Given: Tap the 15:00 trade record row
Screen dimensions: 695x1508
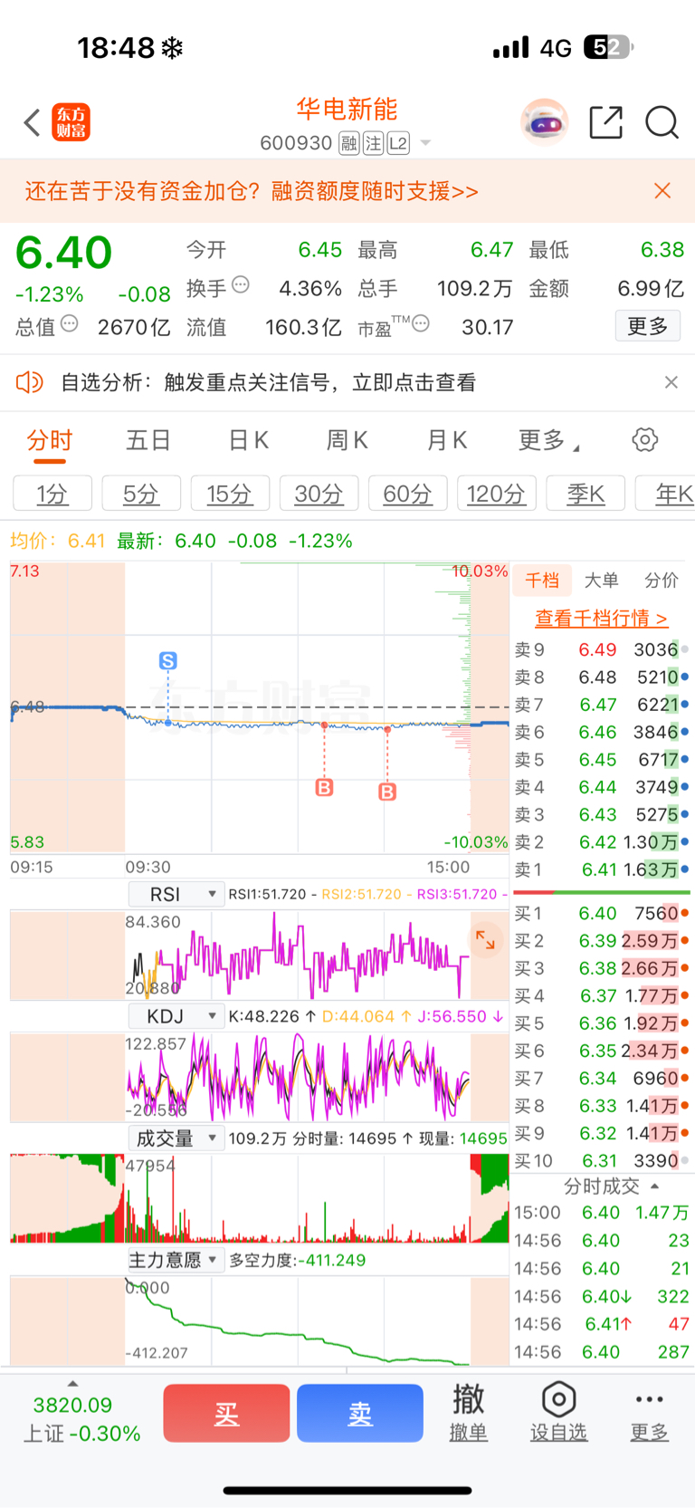Looking at the screenshot, I should (602, 1213).
